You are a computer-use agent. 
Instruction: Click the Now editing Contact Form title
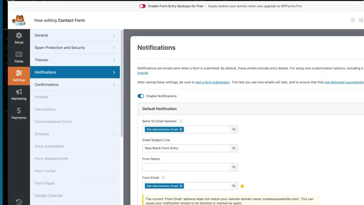[x=60, y=20]
